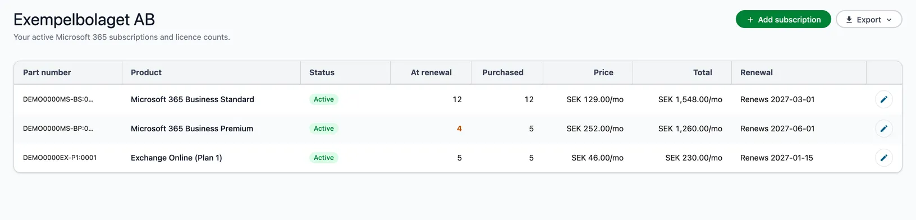Click the At renewal column header
Screen dimensions: 916x220
(431, 72)
